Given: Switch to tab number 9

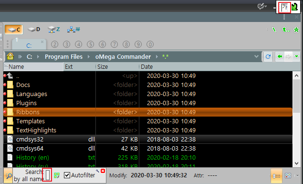Looking at the screenshot, I should (x=138, y=44).
